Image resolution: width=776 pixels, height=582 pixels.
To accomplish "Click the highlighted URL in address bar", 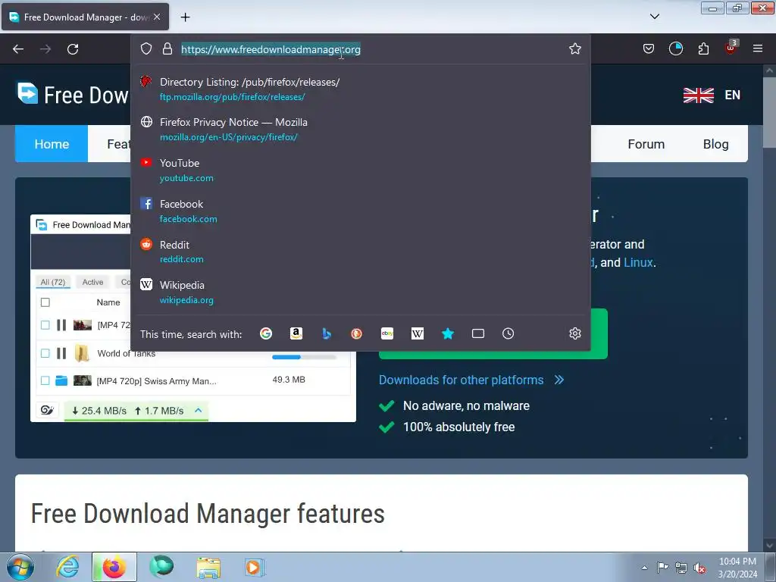I will (271, 49).
